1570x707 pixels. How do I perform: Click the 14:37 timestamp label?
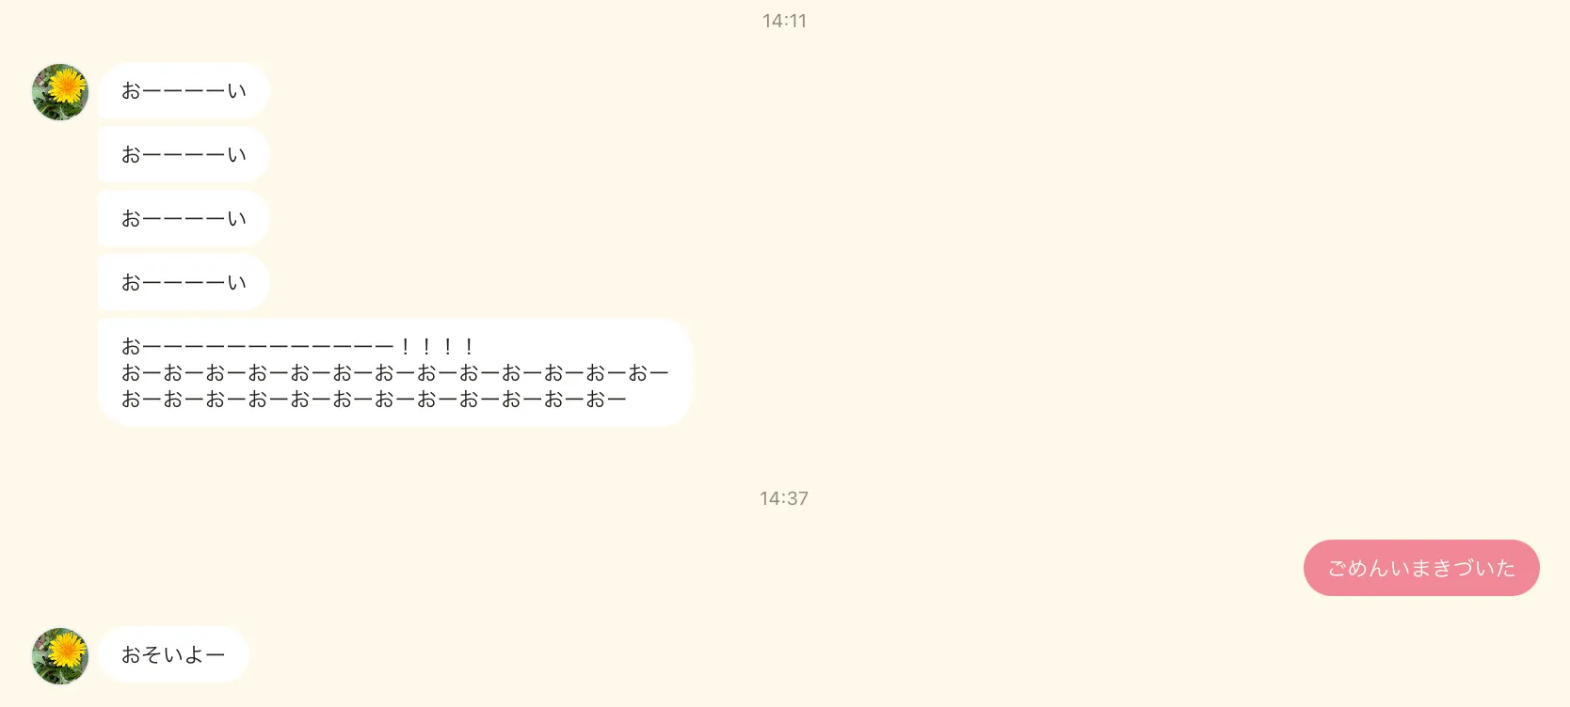(x=784, y=498)
